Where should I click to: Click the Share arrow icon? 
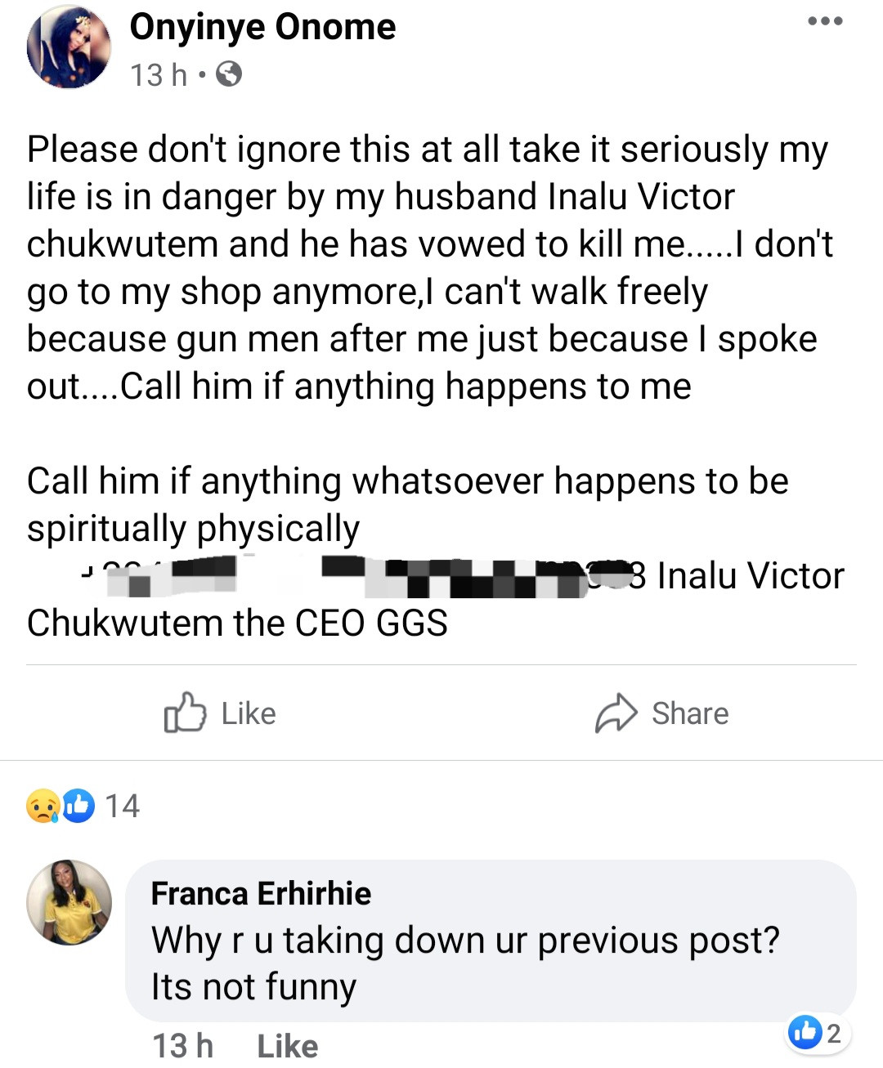(x=616, y=713)
